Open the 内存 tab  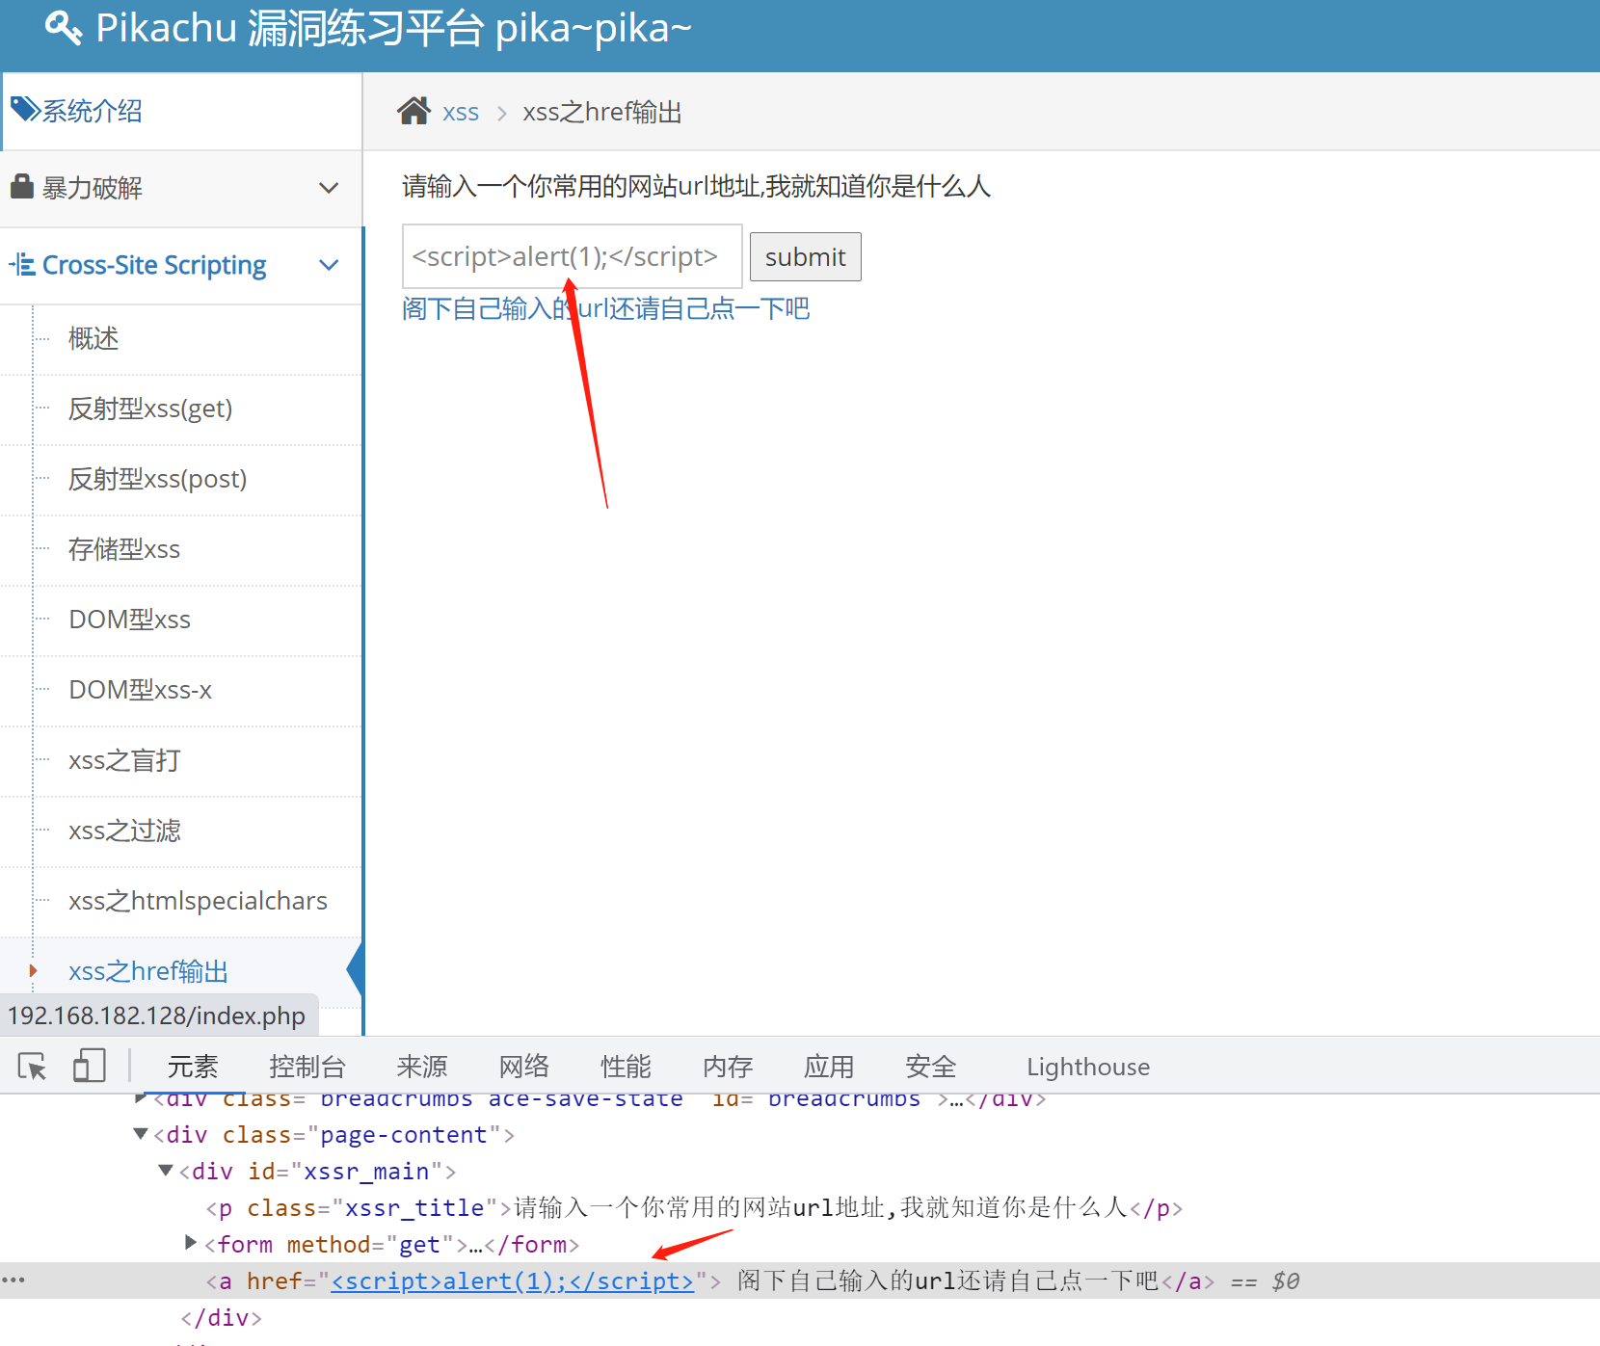click(x=728, y=1067)
